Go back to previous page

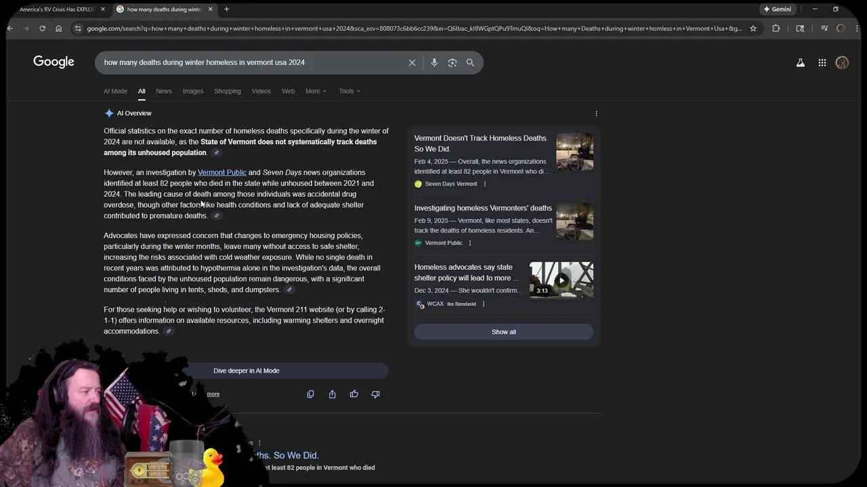click(10, 28)
